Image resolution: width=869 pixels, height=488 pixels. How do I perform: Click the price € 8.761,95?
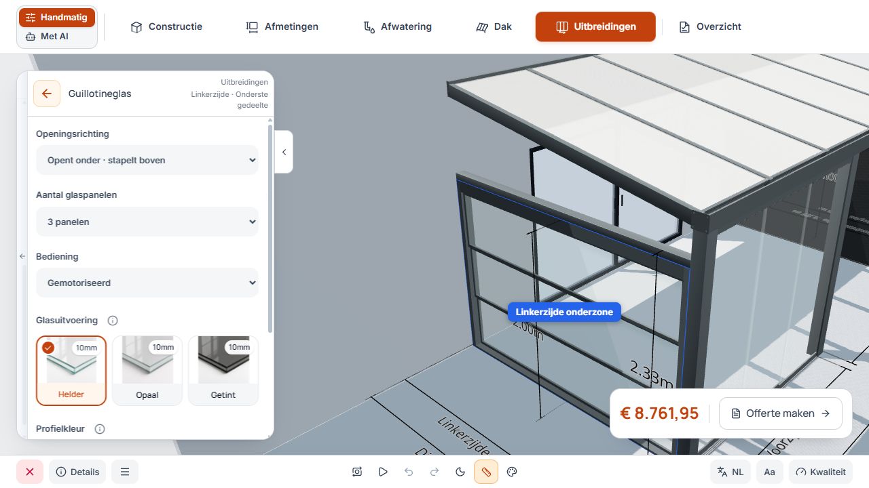(x=659, y=413)
